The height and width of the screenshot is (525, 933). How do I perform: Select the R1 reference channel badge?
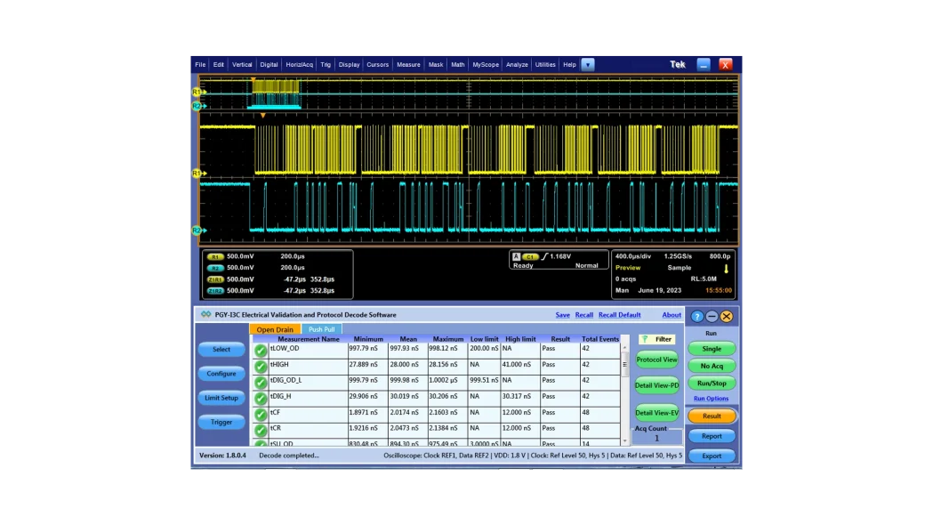[215, 256]
